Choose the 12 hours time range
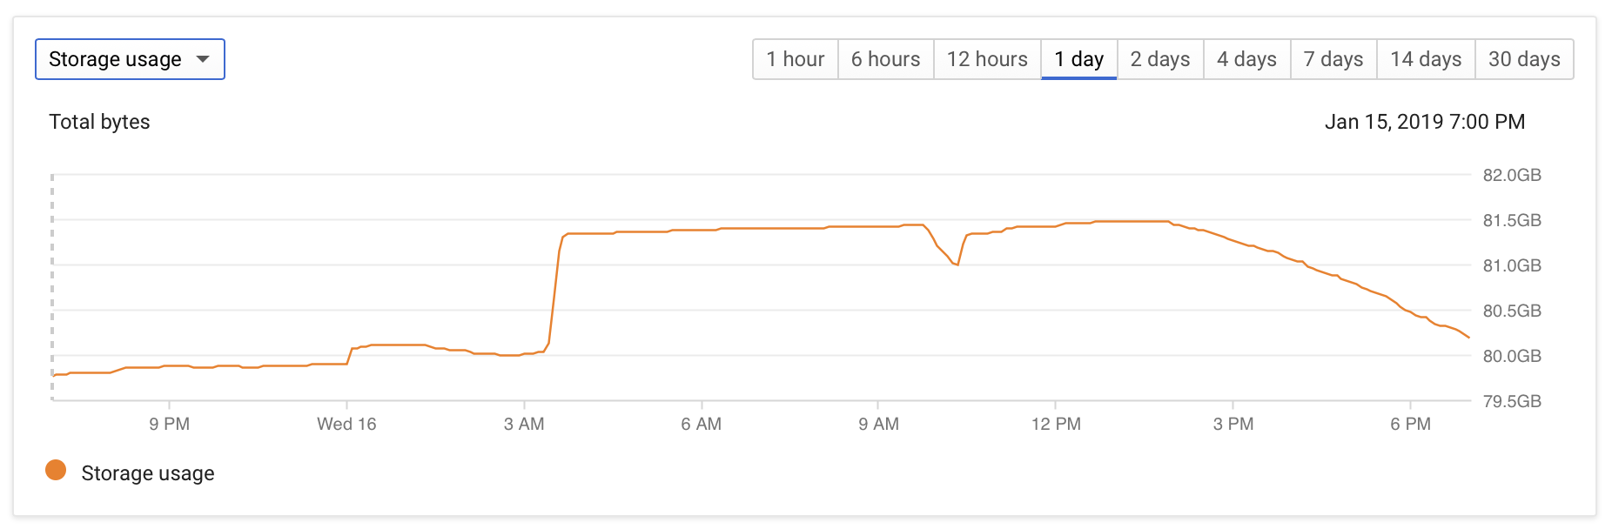The width and height of the screenshot is (1612, 529). click(987, 59)
